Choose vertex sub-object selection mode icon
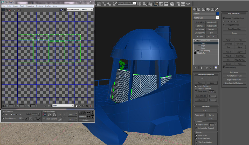Screen dimensions: 249x145 45,114
